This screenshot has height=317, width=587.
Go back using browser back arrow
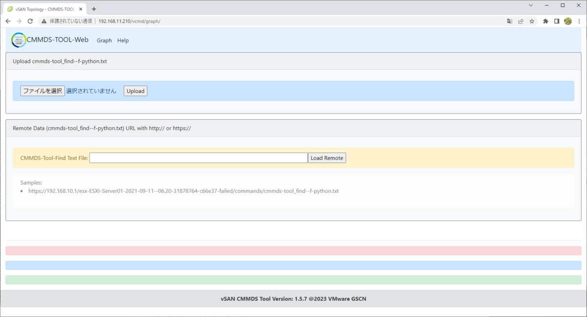(x=8, y=21)
